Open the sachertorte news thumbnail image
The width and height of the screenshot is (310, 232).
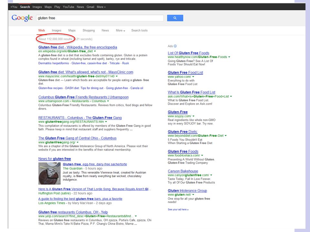(x=49, y=173)
